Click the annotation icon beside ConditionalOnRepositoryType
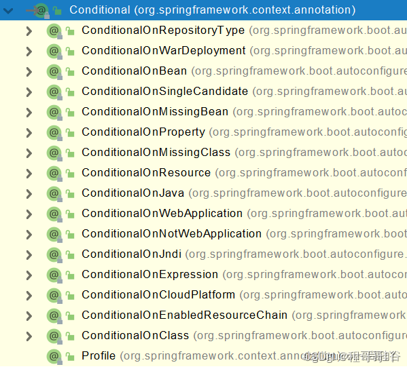407x369 pixels. click(54, 31)
